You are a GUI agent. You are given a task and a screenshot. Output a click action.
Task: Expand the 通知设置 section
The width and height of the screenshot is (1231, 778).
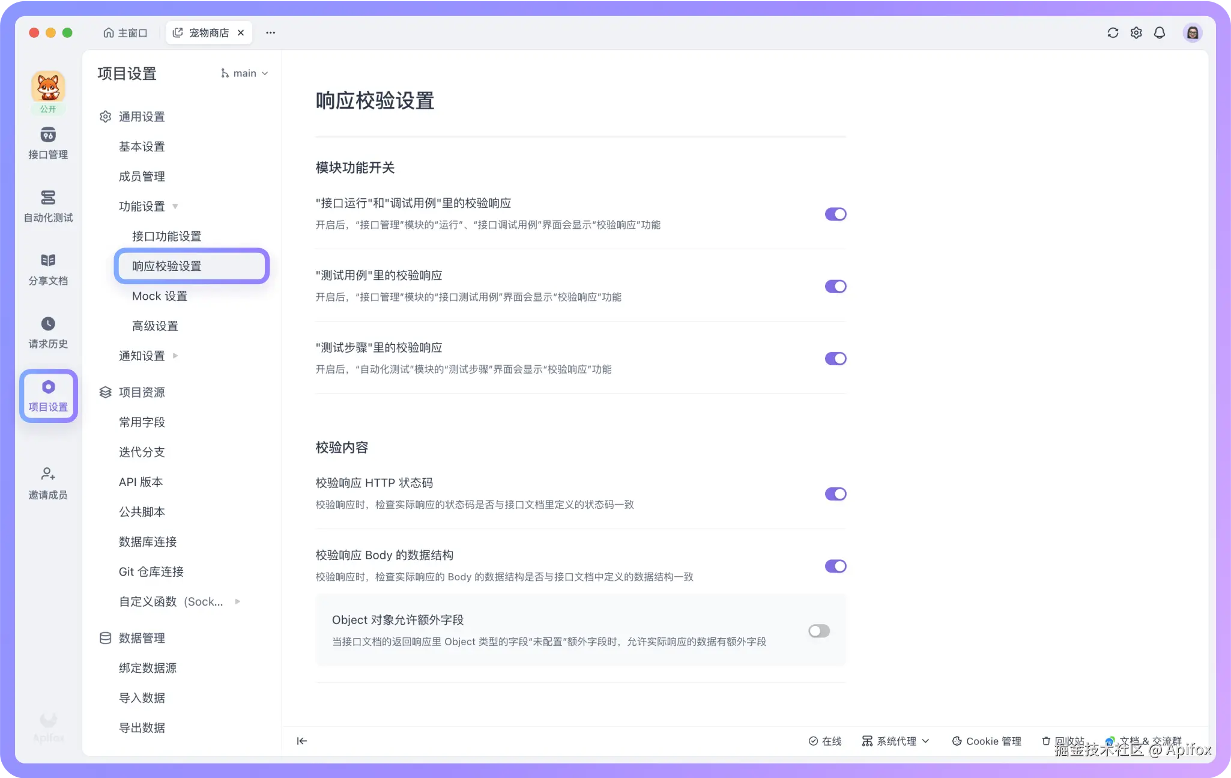142,355
